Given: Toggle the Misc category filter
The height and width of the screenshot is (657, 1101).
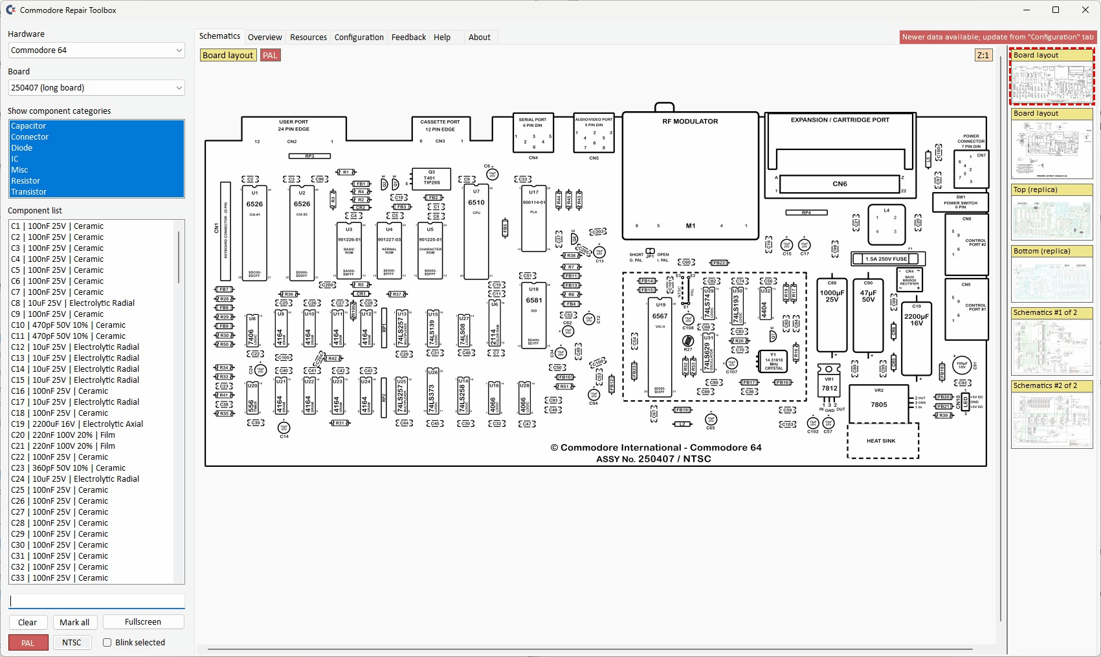Looking at the screenshot, I should [96, 170].
